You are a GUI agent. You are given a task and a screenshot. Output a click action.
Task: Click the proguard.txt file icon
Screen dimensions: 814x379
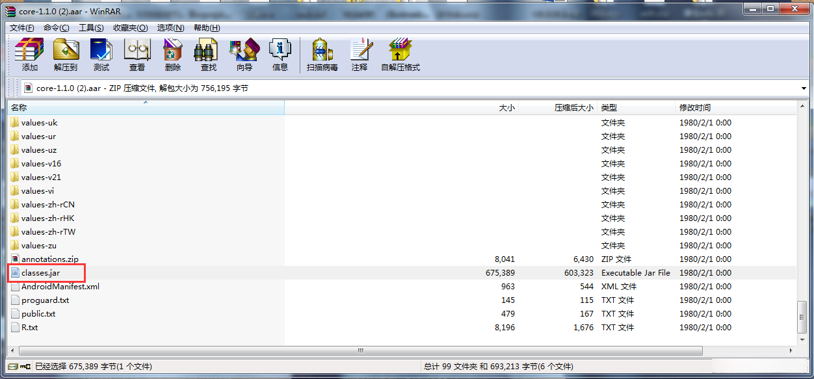[x=15, y=300]
